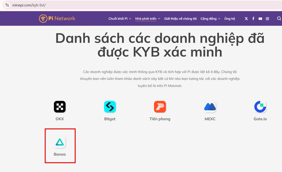Click the Gate.io logo icon
282x172 pixels.
260,106
